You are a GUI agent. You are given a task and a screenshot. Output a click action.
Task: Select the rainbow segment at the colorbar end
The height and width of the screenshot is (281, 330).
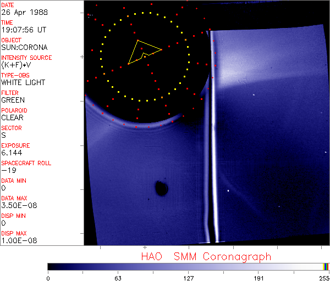click(x=326, y=266)
